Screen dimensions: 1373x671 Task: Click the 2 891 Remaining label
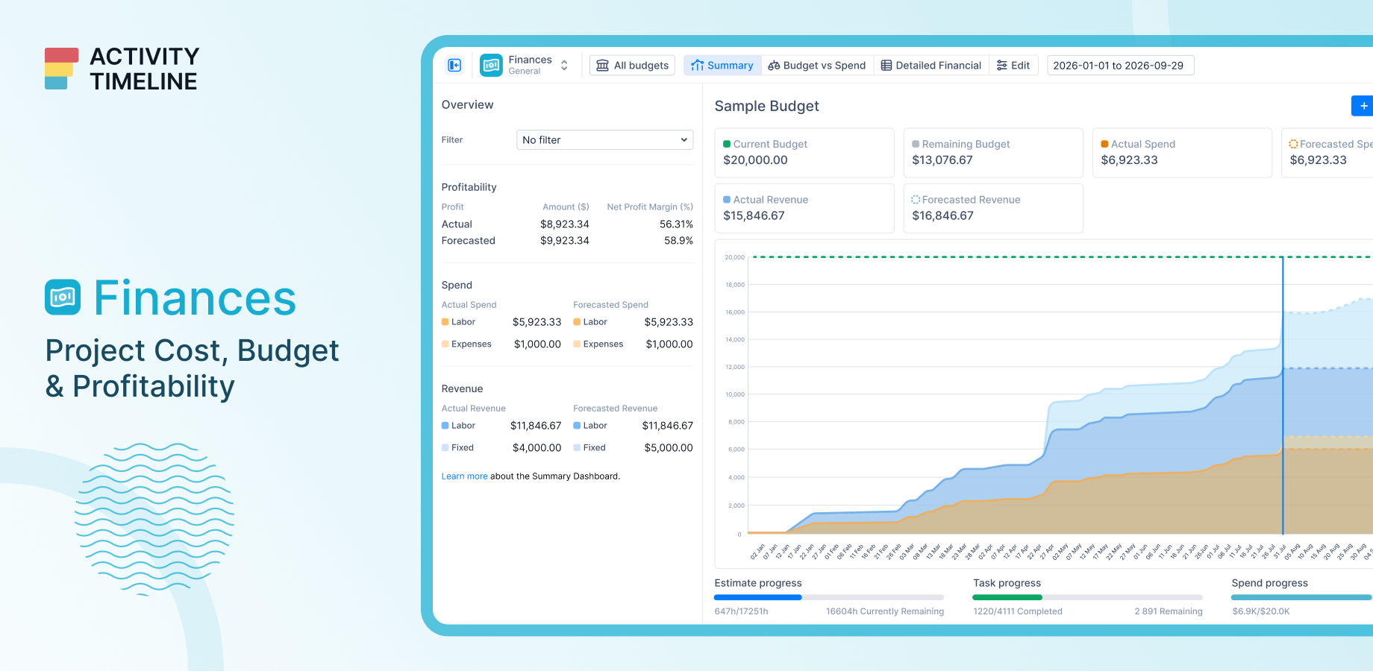click(x=1169, y=611)
